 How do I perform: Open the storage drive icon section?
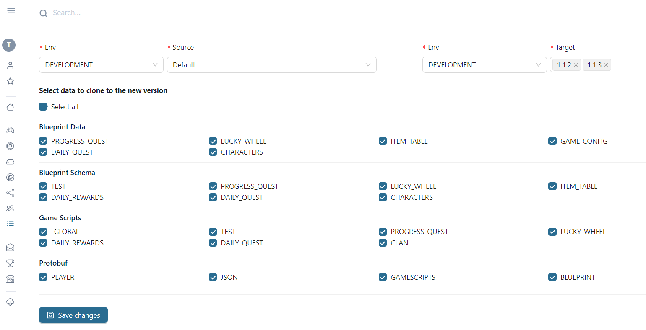(x=10, y=162)
